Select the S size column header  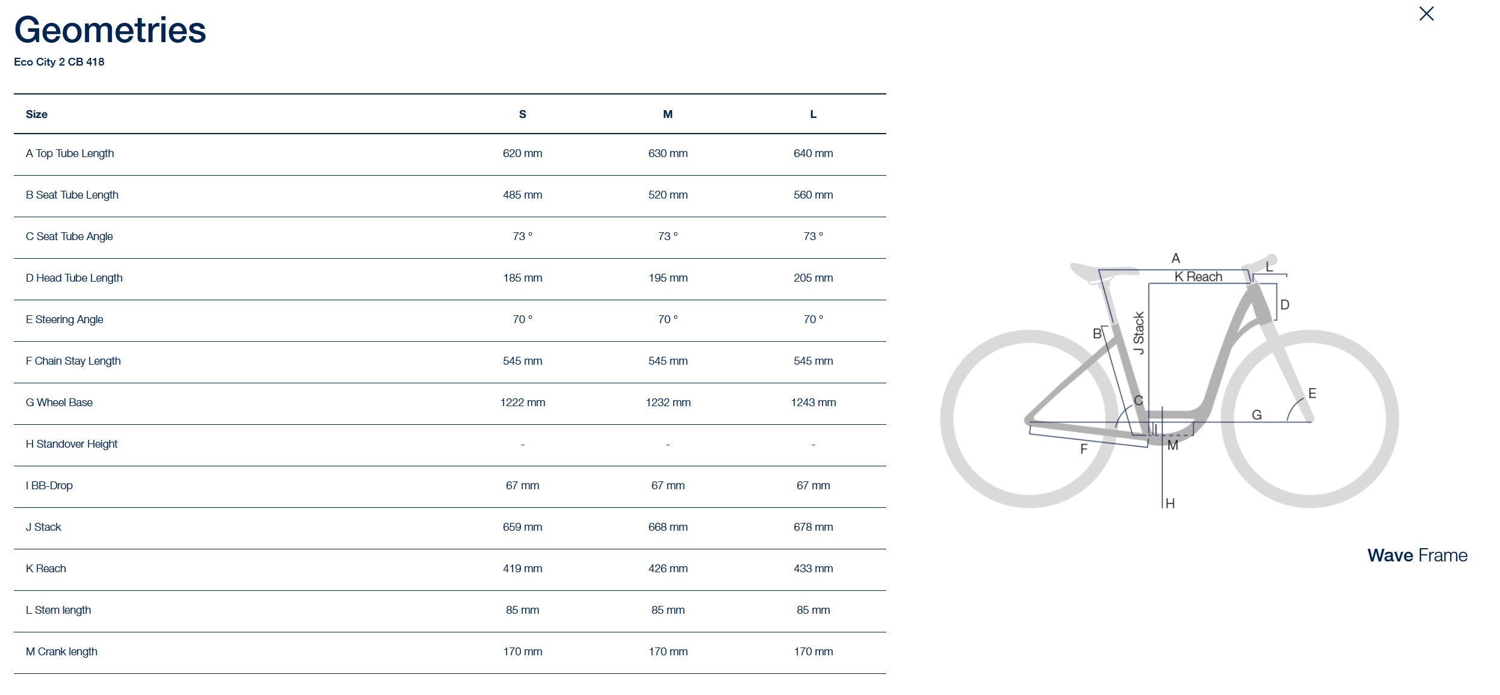tap(522, 114)
